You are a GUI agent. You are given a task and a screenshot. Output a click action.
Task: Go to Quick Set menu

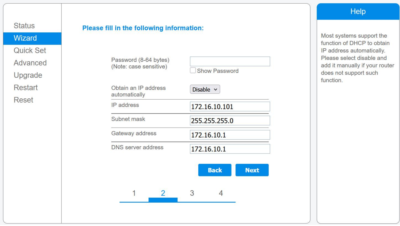click(x=30, y=51)
